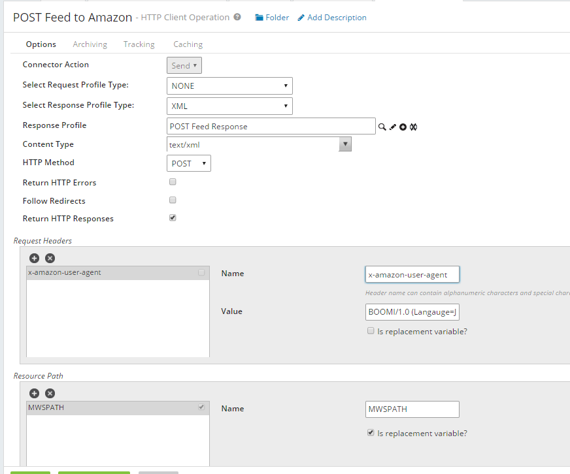Expand the HTTP Method dropdown
The height and width of the screenshot is (474, 570).
[189, 163]
